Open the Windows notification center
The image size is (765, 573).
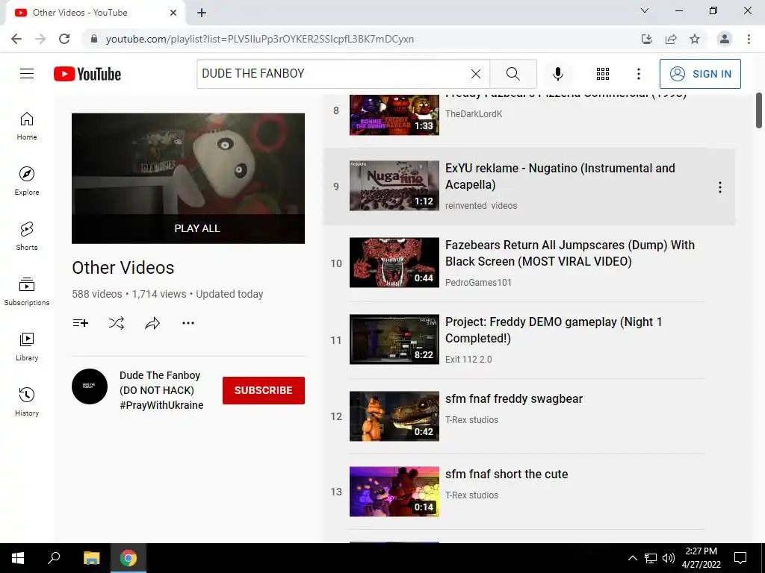(740, 558)
